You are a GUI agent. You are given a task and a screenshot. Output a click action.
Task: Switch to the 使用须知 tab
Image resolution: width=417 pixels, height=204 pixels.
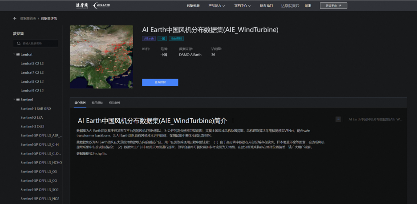(x=97, y=103)
